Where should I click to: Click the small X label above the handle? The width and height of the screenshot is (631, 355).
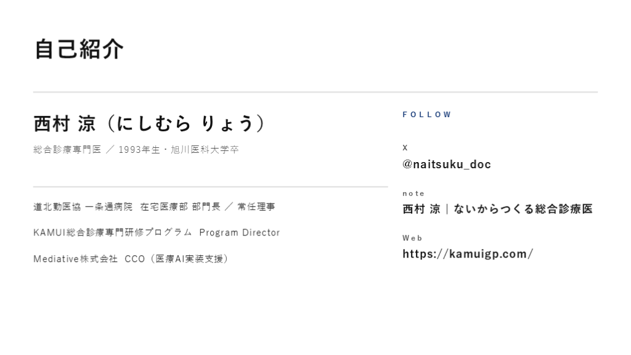(405, 147)
